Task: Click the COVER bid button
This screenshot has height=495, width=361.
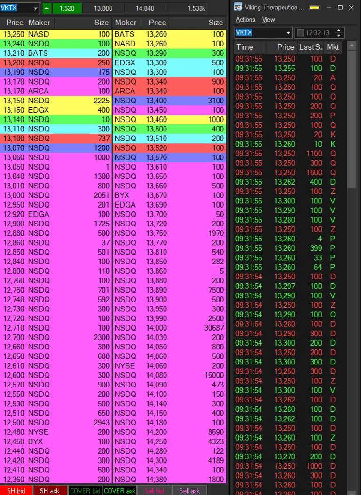Action: pos(85,491)
